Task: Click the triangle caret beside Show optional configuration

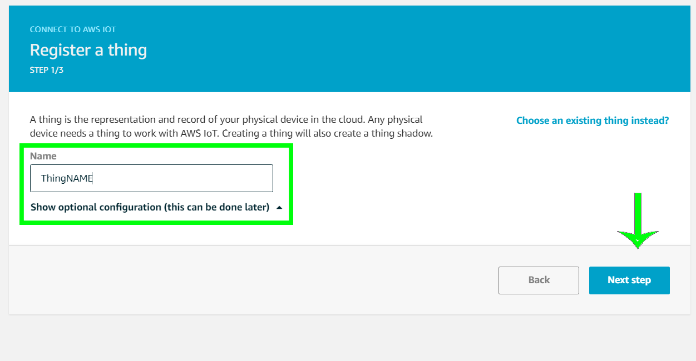Action: tap(279, 208)
